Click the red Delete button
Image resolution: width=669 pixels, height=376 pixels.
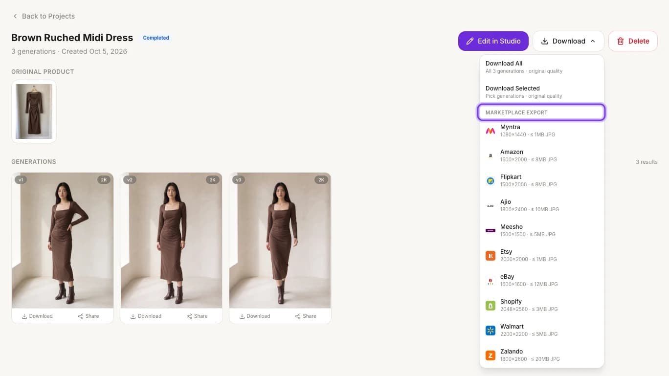(x=633, y=41)
